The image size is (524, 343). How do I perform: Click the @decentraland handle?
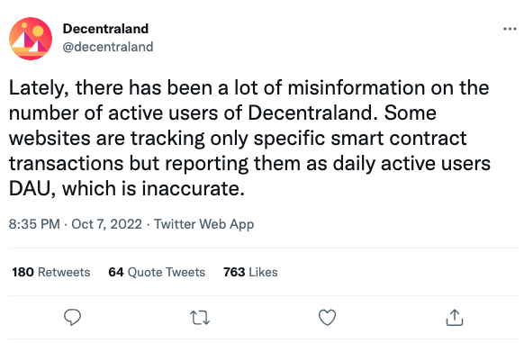pyautogui.click(x=108, y=47)
